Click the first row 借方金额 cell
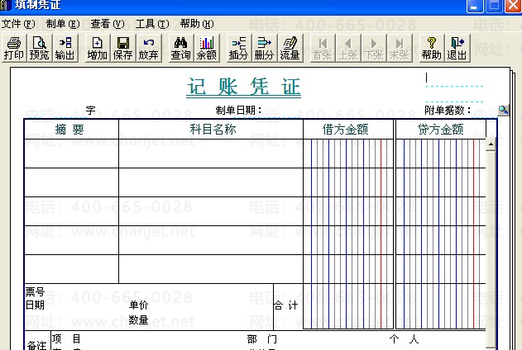This screenshot has width=522, height=350. (348, 154)
